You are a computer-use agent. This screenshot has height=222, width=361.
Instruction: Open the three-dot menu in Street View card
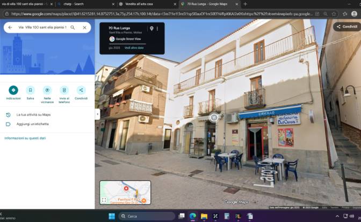[x=157, y=29]
